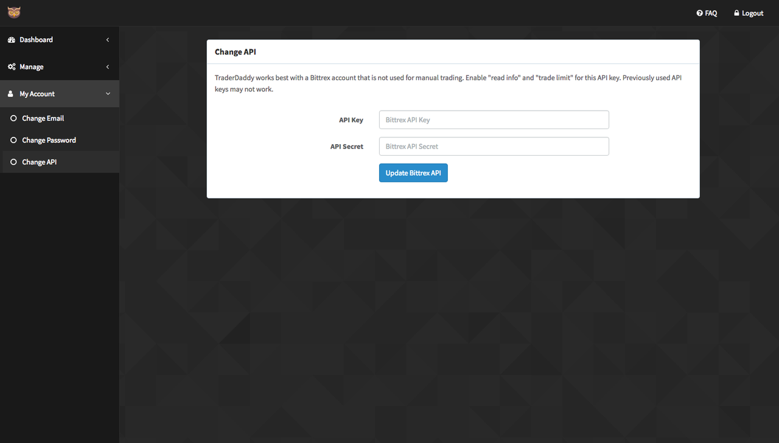The height and width of the screenshot is (443, 779).
Task: Log out using the Logout link
Action: [x=749, y=13]
